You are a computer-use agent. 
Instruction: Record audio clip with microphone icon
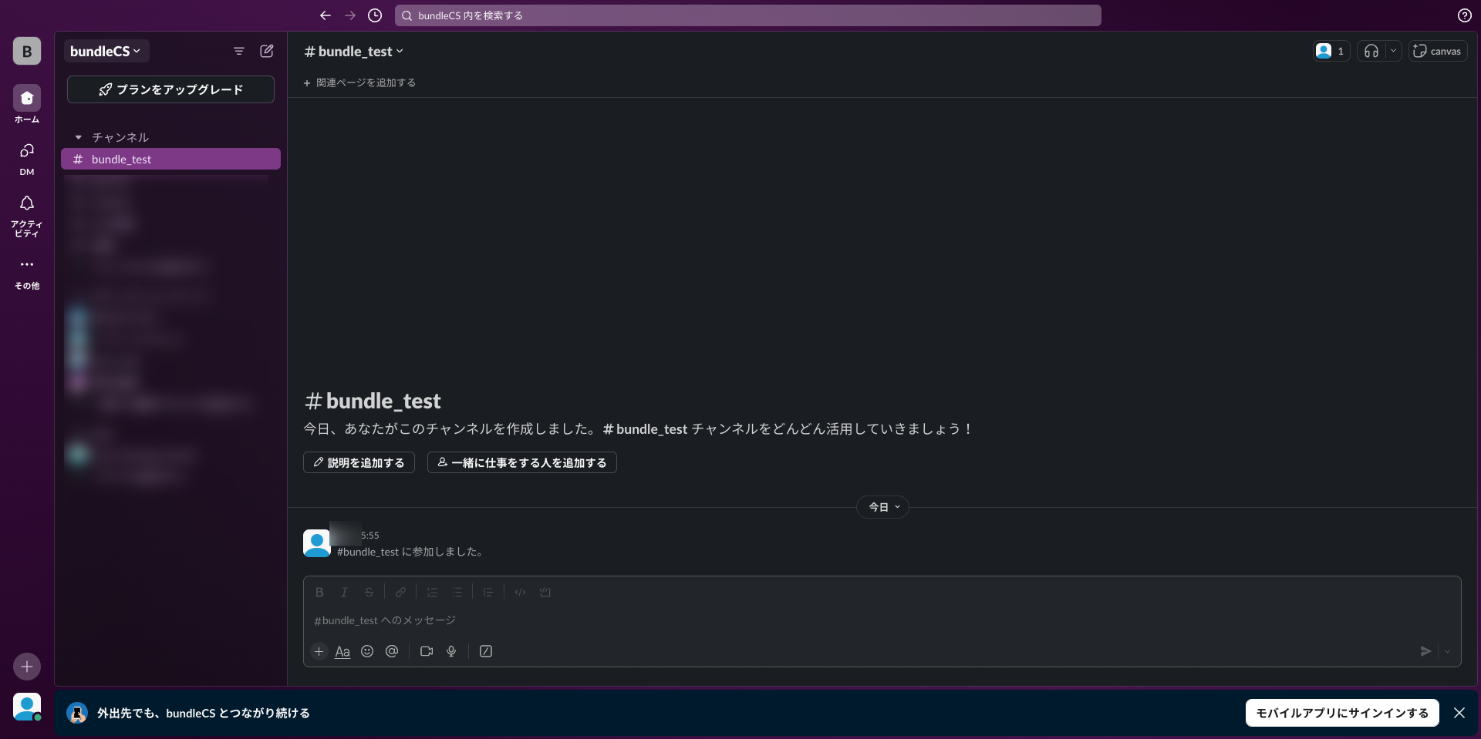pyautogui.click(x=451, y=651)
